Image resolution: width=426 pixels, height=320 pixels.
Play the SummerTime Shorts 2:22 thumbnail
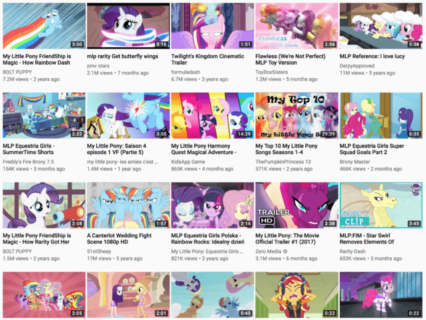click(44, 115)
